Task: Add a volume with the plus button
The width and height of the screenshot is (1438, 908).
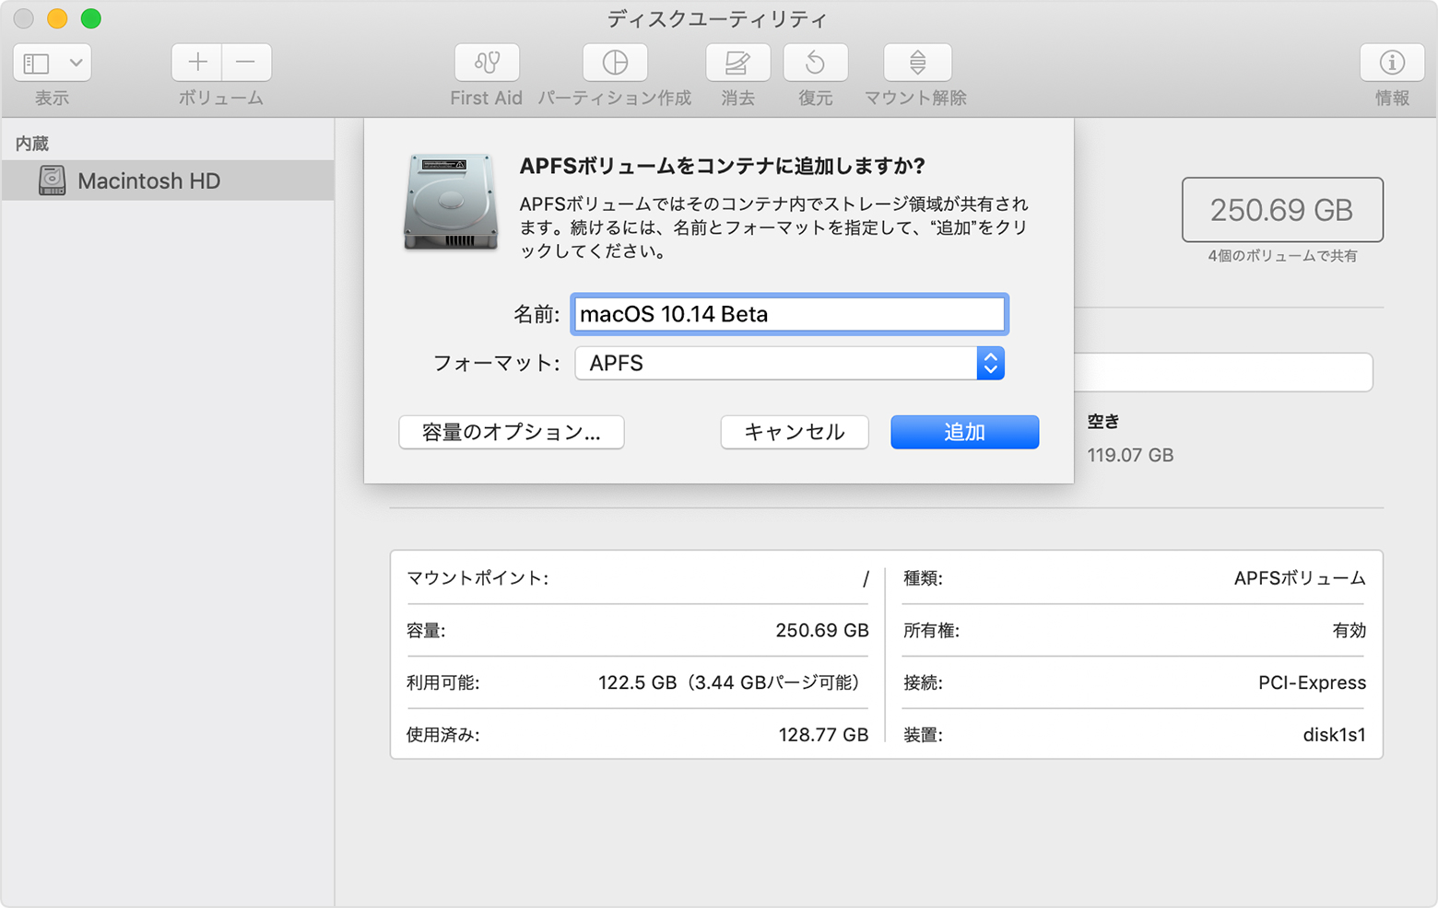Action: (196, 63)
